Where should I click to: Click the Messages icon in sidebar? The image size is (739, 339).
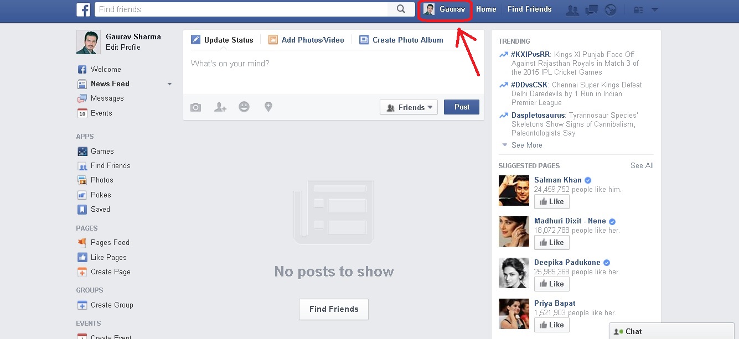click(x=82, y=98)
